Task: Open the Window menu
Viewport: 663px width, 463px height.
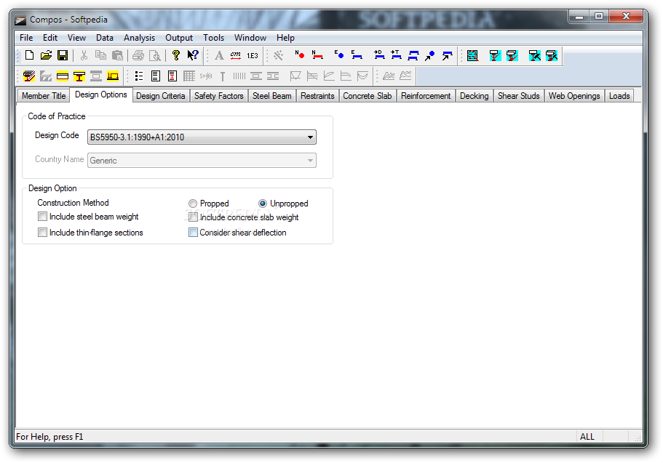Action: tap(250, 38)
